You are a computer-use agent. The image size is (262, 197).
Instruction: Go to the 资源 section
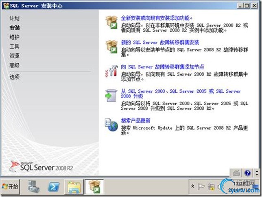[14, 56]
